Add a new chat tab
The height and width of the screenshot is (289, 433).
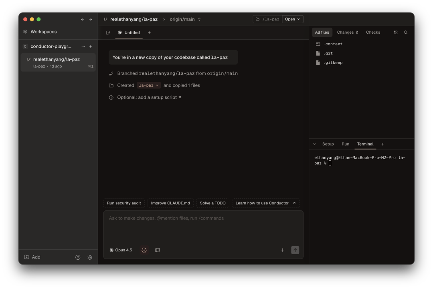(x=149, y=32)
